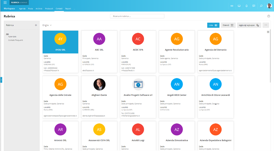Click the Aggiungi a gruppo button

[x=249, y=25]
